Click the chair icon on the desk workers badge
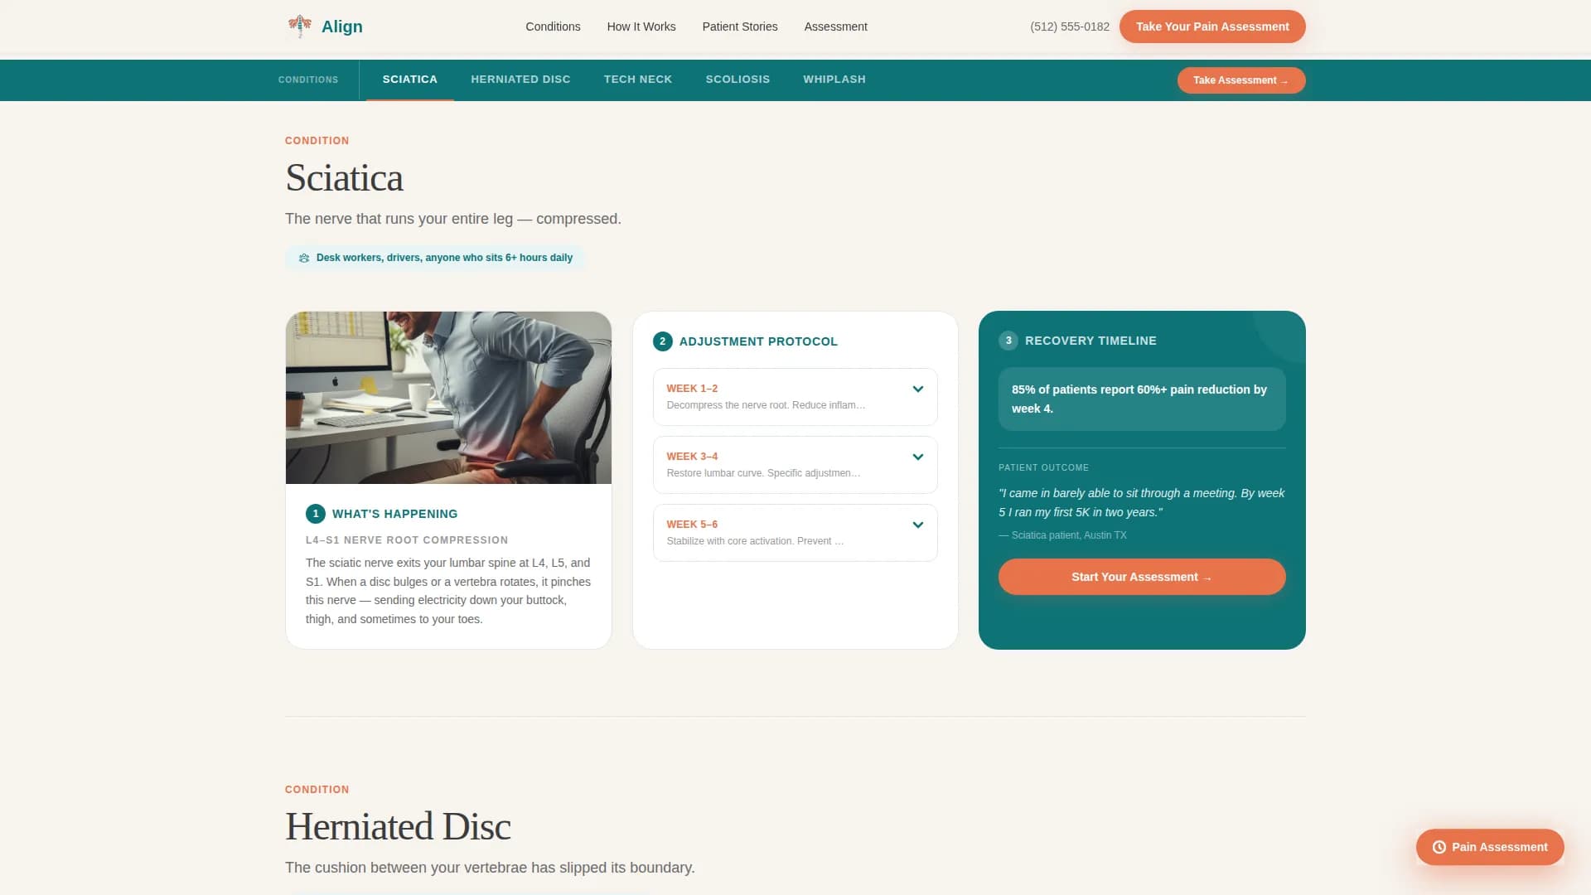The image size is (1591, 895). pyautogui.click(x=304, y=258)
